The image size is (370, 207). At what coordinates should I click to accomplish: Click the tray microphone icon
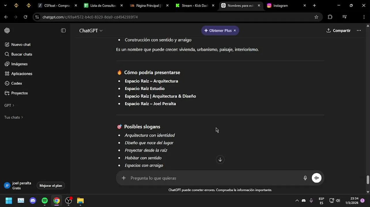311,201
